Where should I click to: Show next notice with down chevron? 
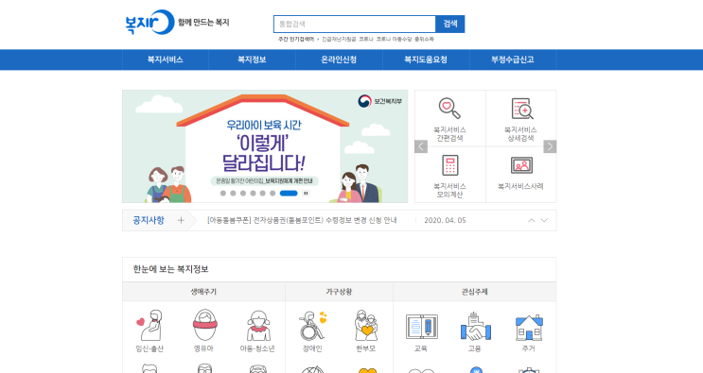pyautogui.click(x=544, y=220)
